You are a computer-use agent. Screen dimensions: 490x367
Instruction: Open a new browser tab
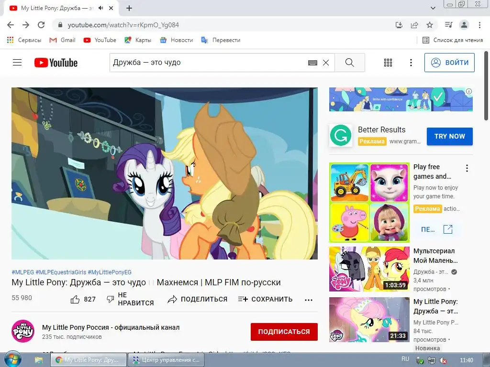129,8
